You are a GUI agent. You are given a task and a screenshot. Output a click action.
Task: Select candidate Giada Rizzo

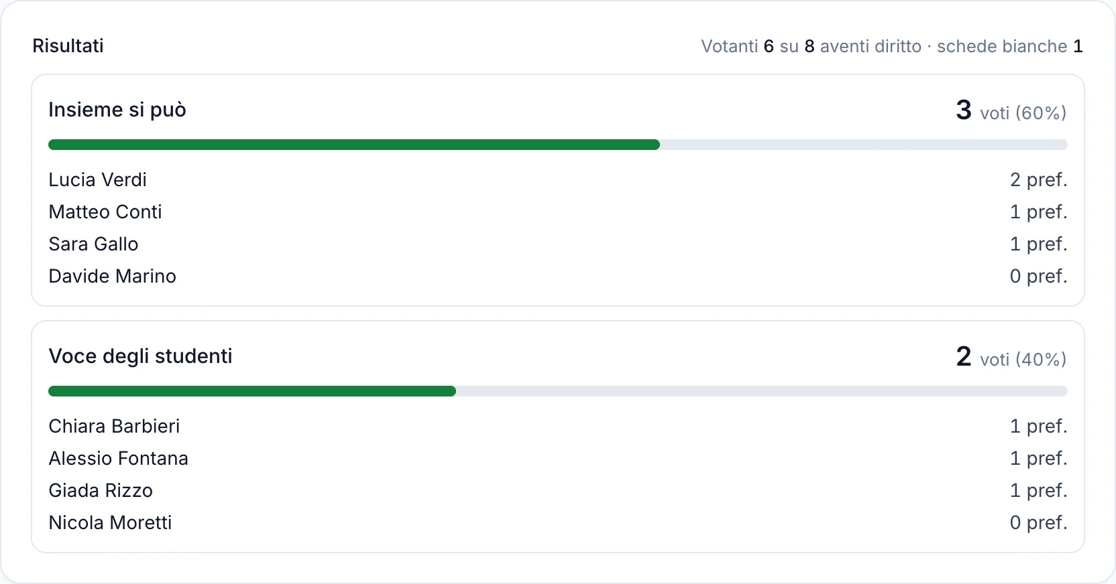click(101, 490)
